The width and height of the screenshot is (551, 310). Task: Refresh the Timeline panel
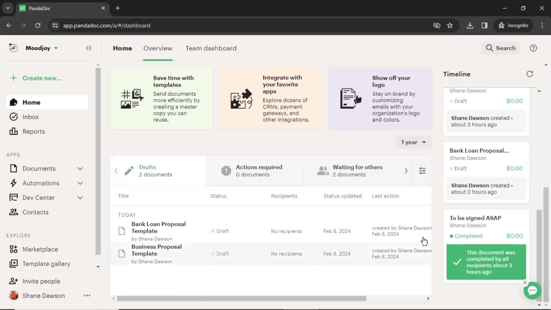[x=530, y=74]
